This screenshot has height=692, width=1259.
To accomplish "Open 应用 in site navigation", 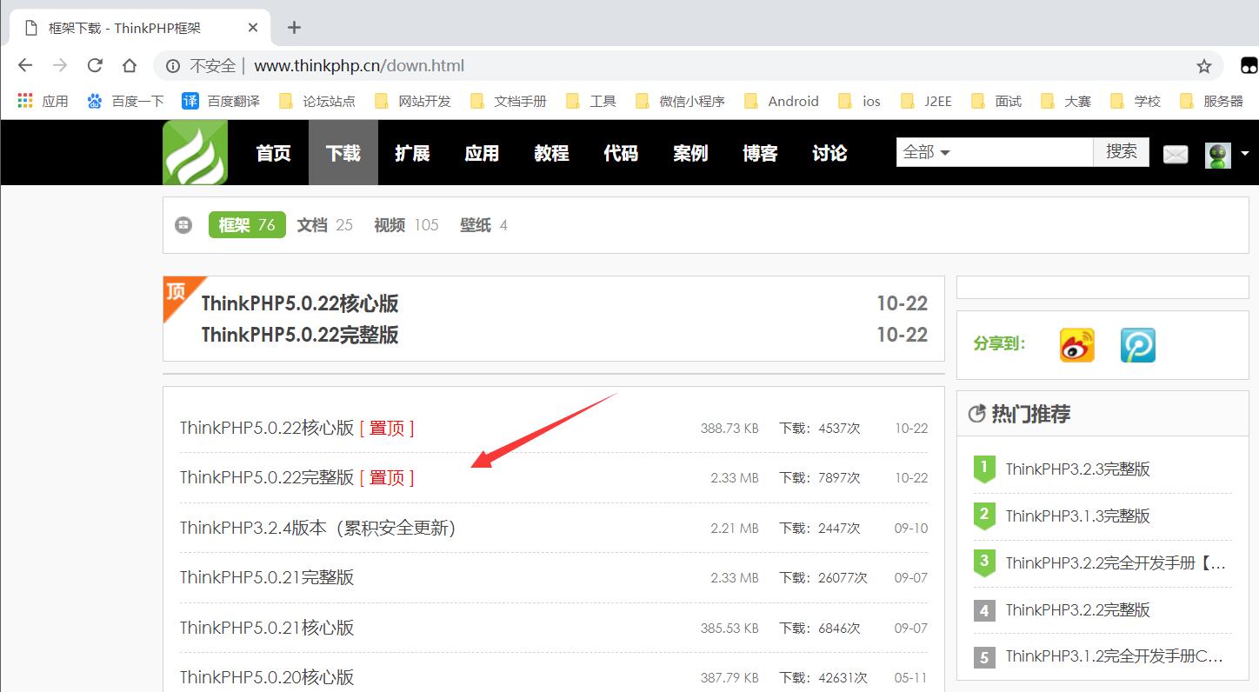I will (x=482, y=153).
